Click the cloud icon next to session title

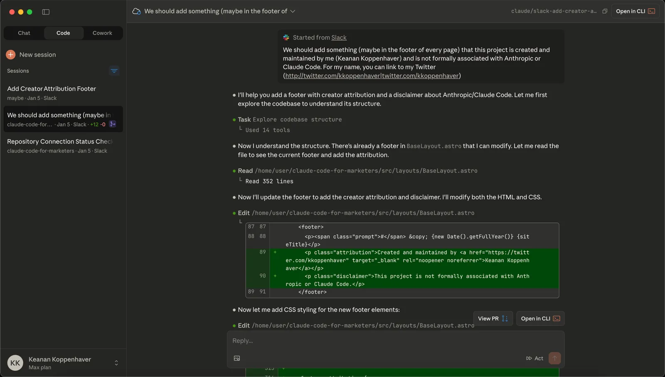(136, 11)
